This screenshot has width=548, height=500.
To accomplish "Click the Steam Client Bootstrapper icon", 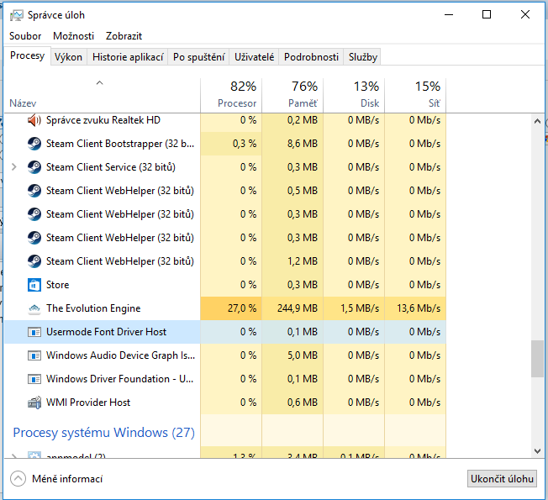I will (x=34, y=144).
